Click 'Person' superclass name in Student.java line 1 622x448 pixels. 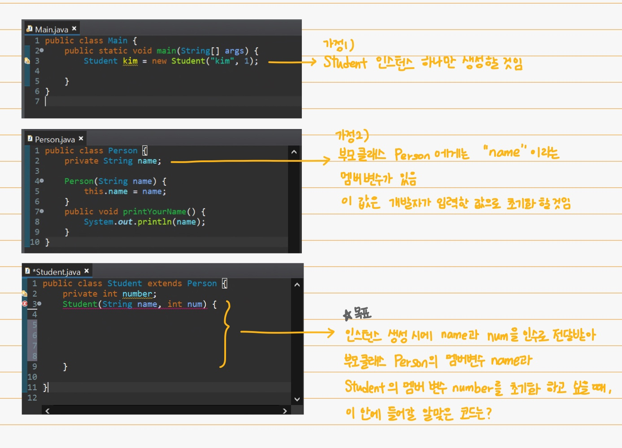tap(202, 283)
